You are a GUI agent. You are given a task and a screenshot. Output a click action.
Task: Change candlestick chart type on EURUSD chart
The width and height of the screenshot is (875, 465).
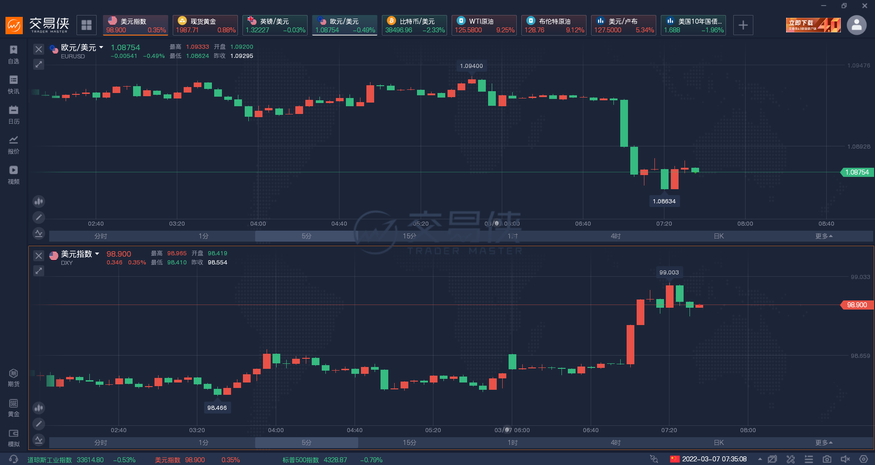click(39, 201)
